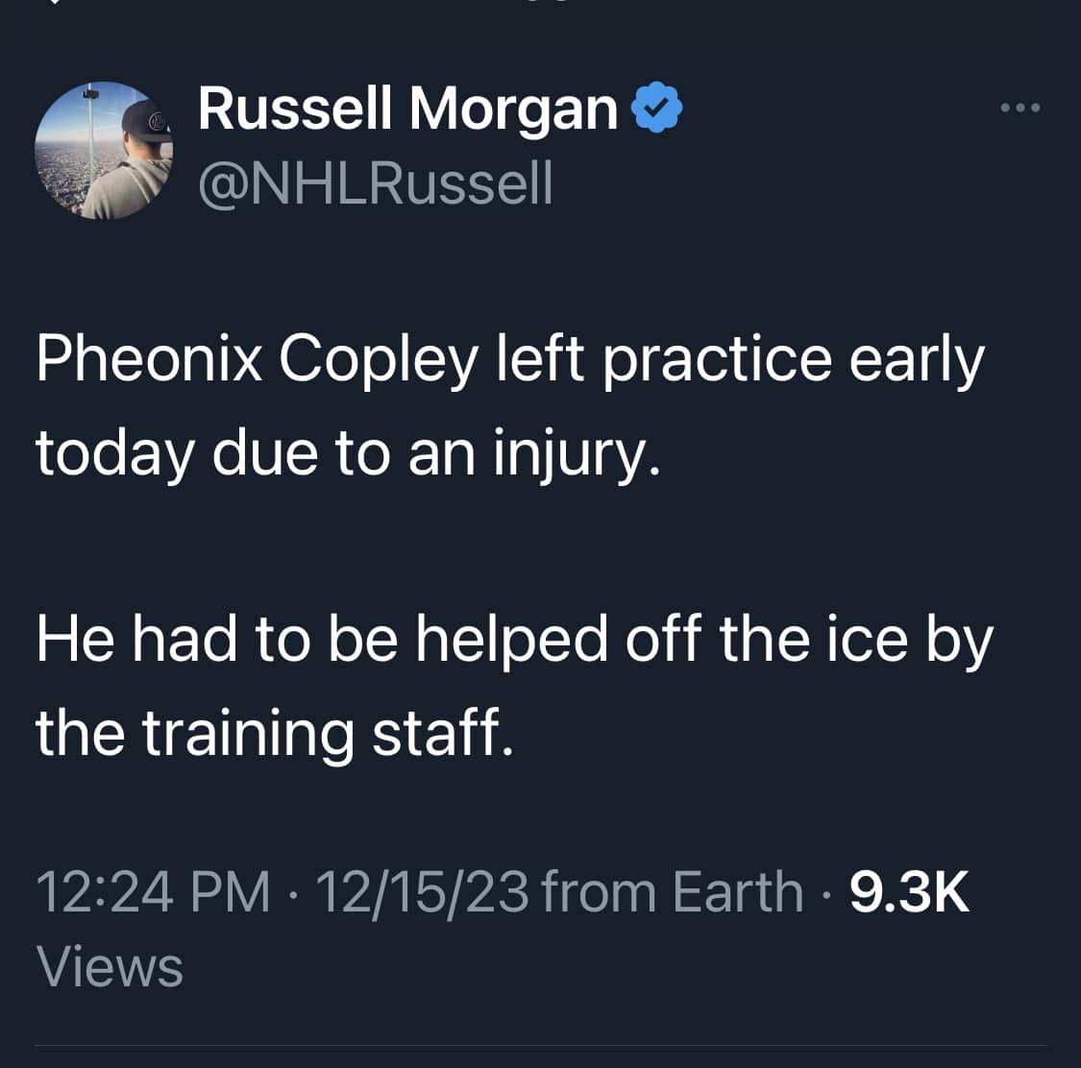Viewport: 1081px width, 1068px height.
Task: Click the 12:24 PM timestamp
Action: (153, 892)
